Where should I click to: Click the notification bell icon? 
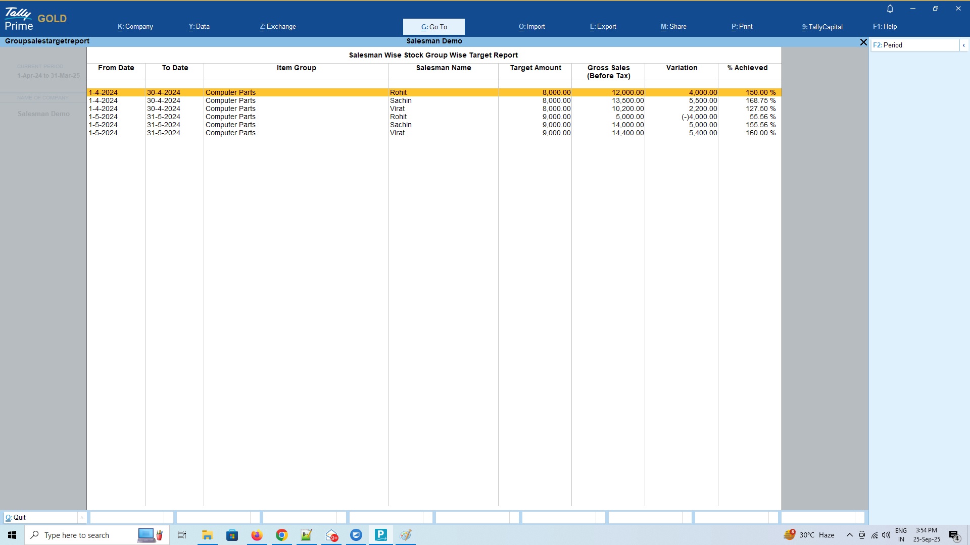coord(890,9)
